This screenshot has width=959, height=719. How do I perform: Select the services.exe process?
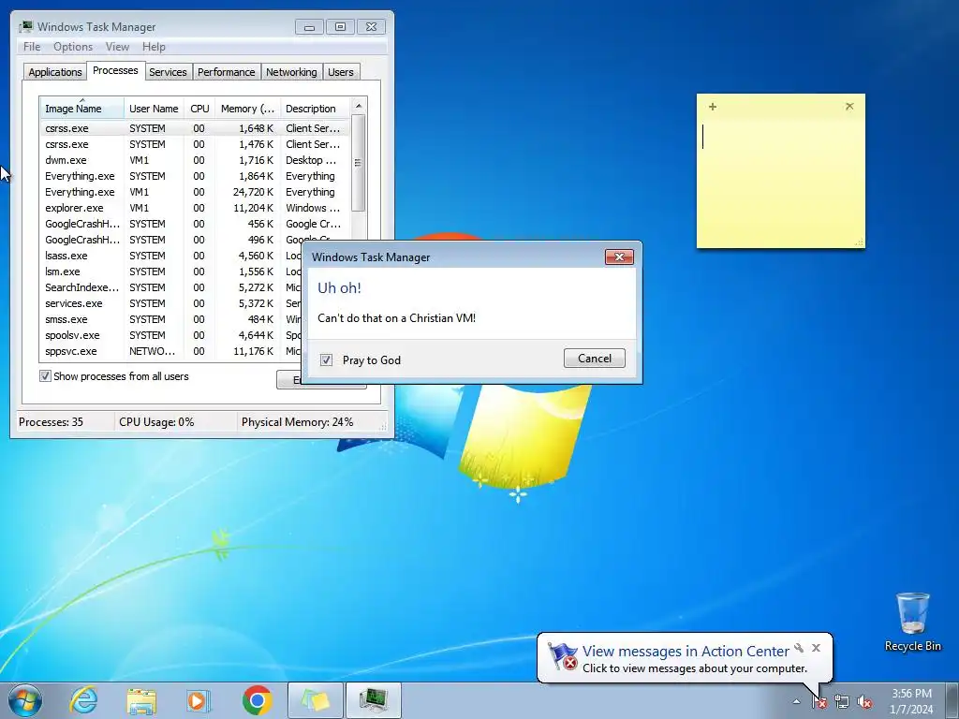[x=171, y=303]
